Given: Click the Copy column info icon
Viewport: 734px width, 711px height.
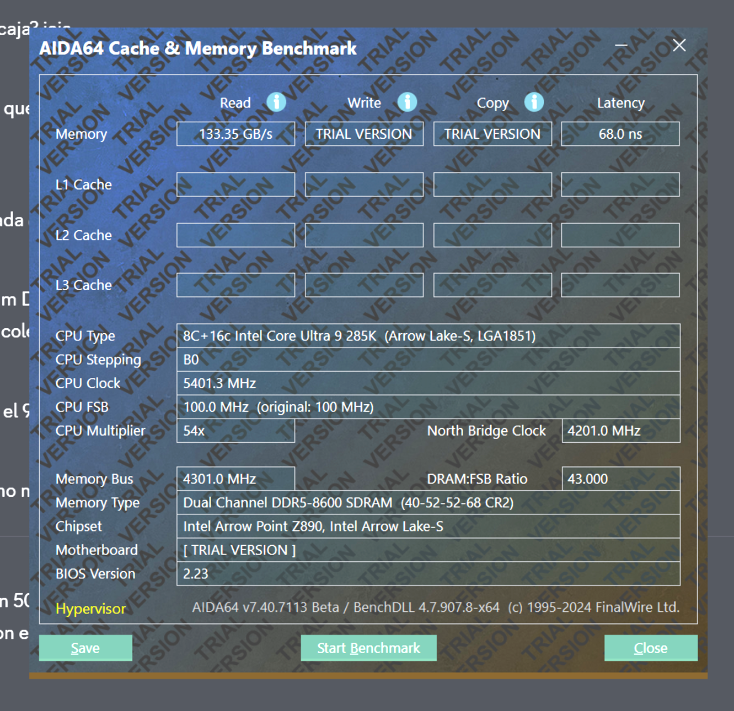Looking at the screenshot, I should click(534, 102).
